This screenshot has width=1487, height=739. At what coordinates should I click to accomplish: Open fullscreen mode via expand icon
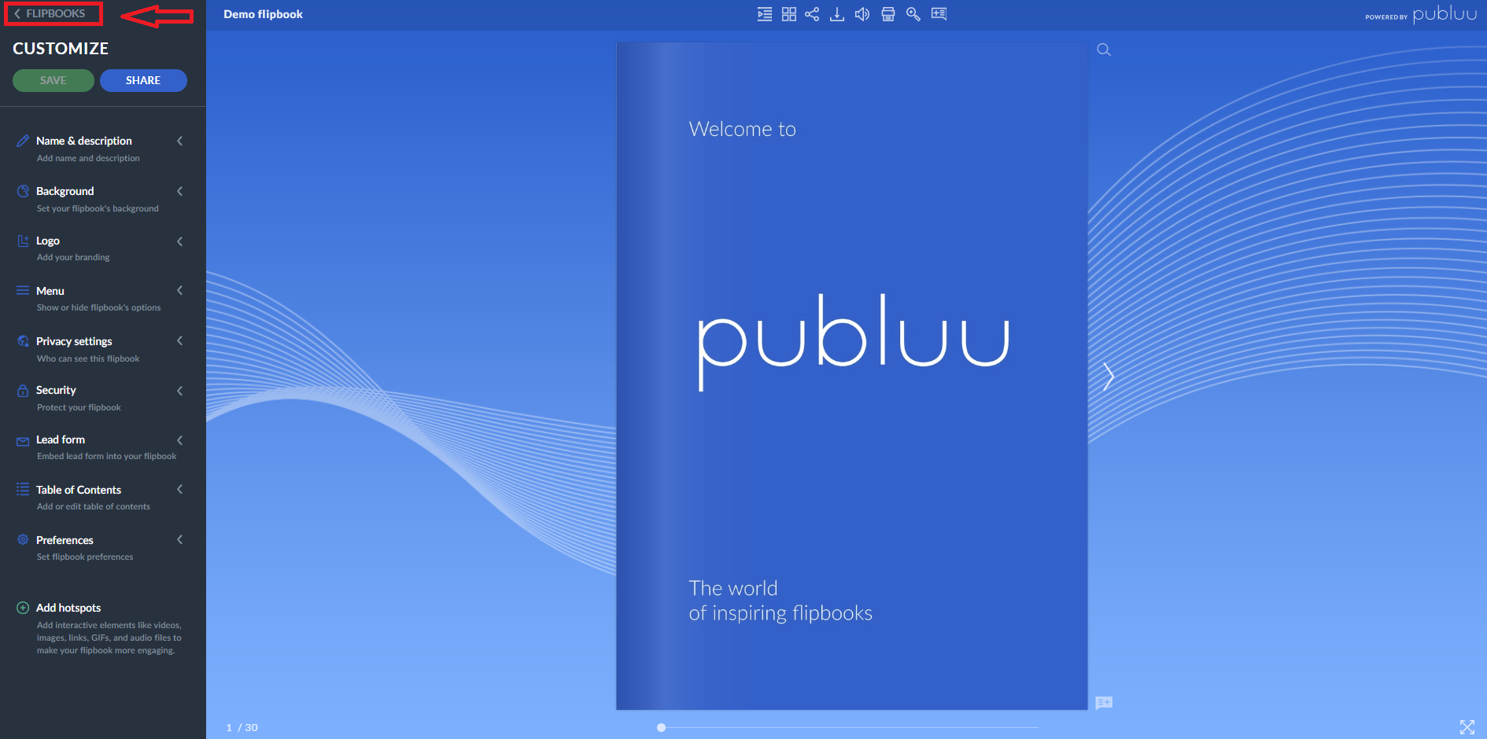(x=1468, y=727)
